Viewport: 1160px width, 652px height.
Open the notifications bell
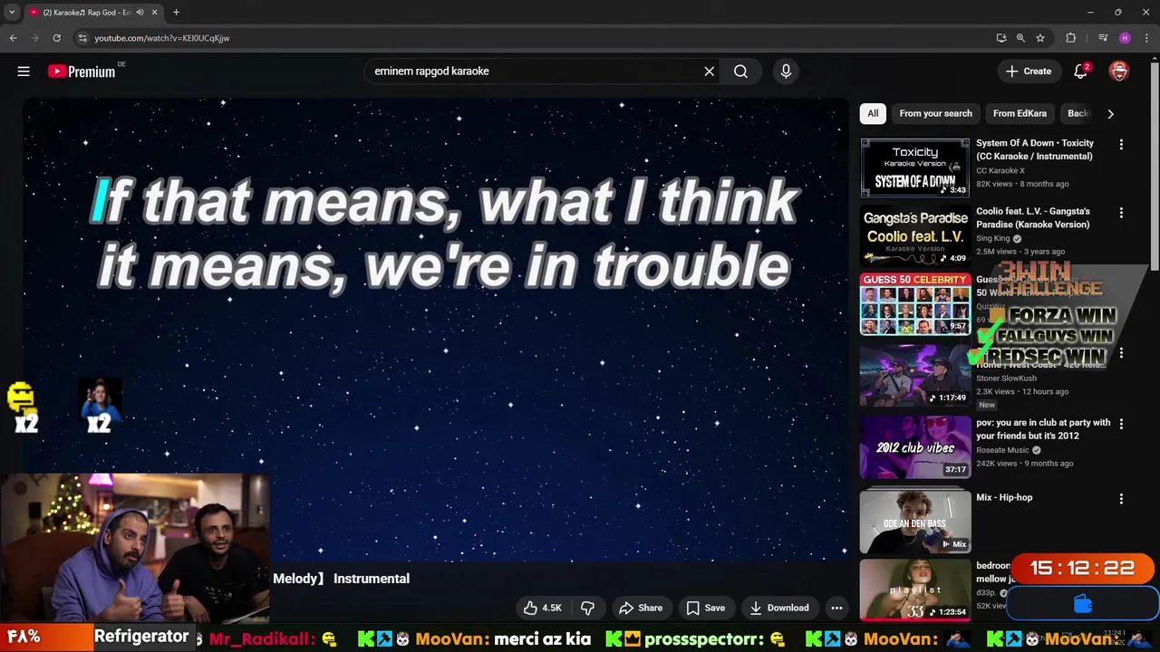1080,72
